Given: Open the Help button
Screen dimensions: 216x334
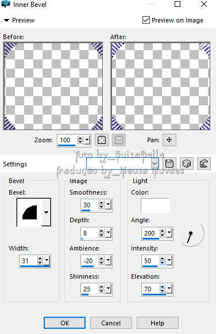Looking at the screenshot, I should point(157,323).
